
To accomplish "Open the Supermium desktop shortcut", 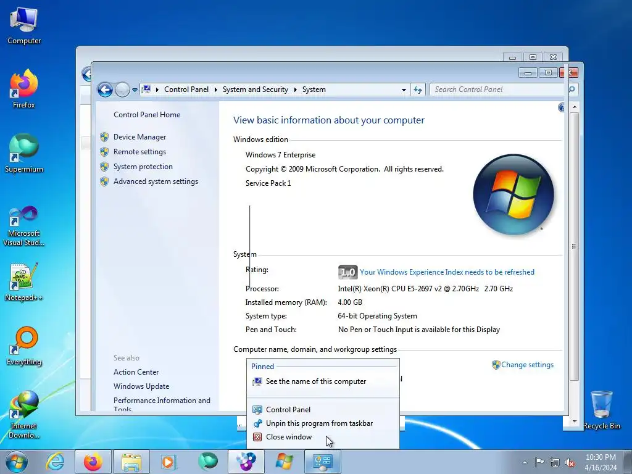I will (24, 153).
